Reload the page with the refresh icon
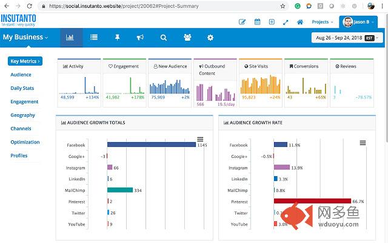This screenshot has width=388, height=243. click(x=30, y=6)
